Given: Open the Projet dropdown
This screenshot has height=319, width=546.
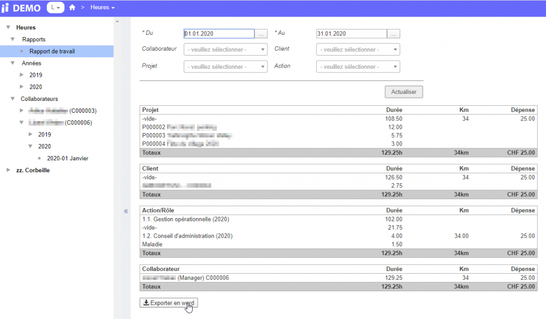Looking at the screenshot, I should [x=225, y=67].
